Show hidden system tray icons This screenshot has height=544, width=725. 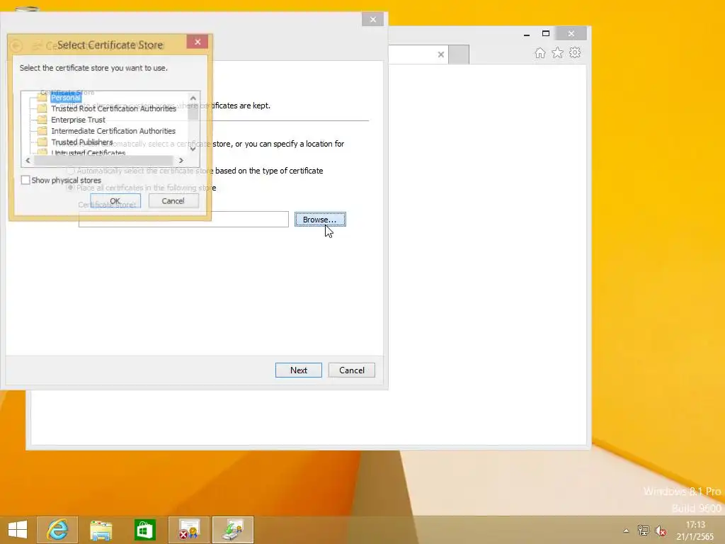coord(626,531)
